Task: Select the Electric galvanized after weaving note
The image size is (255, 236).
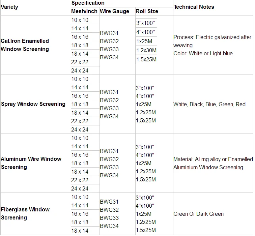Action: [x=212, y=41]
